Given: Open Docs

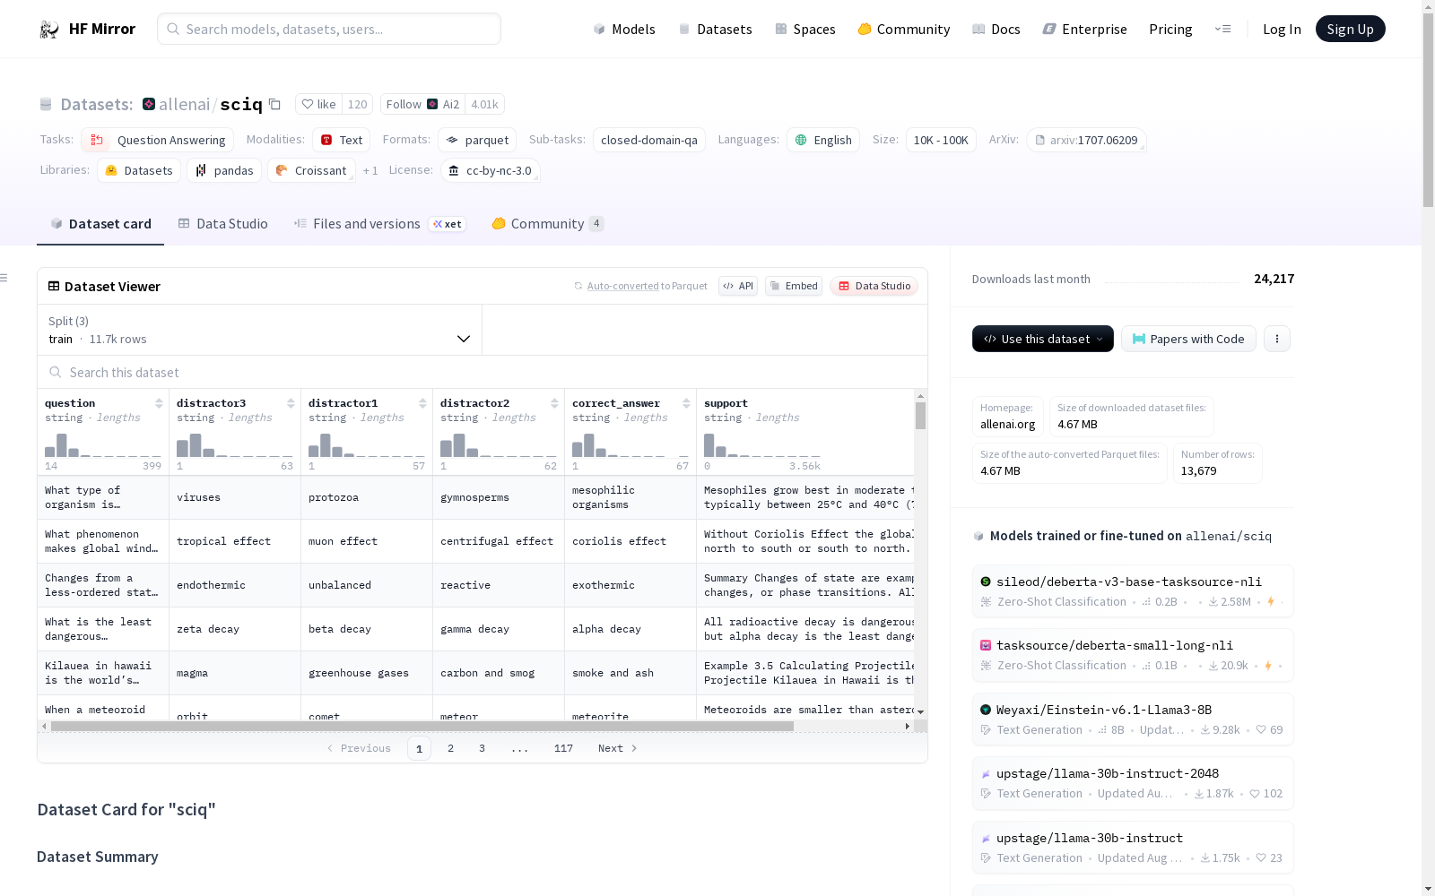Looking at the screenshot, I should coord(996,30).
